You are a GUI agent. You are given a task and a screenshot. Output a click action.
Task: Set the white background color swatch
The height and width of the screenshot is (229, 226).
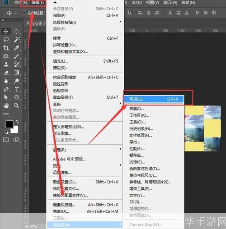15,130
